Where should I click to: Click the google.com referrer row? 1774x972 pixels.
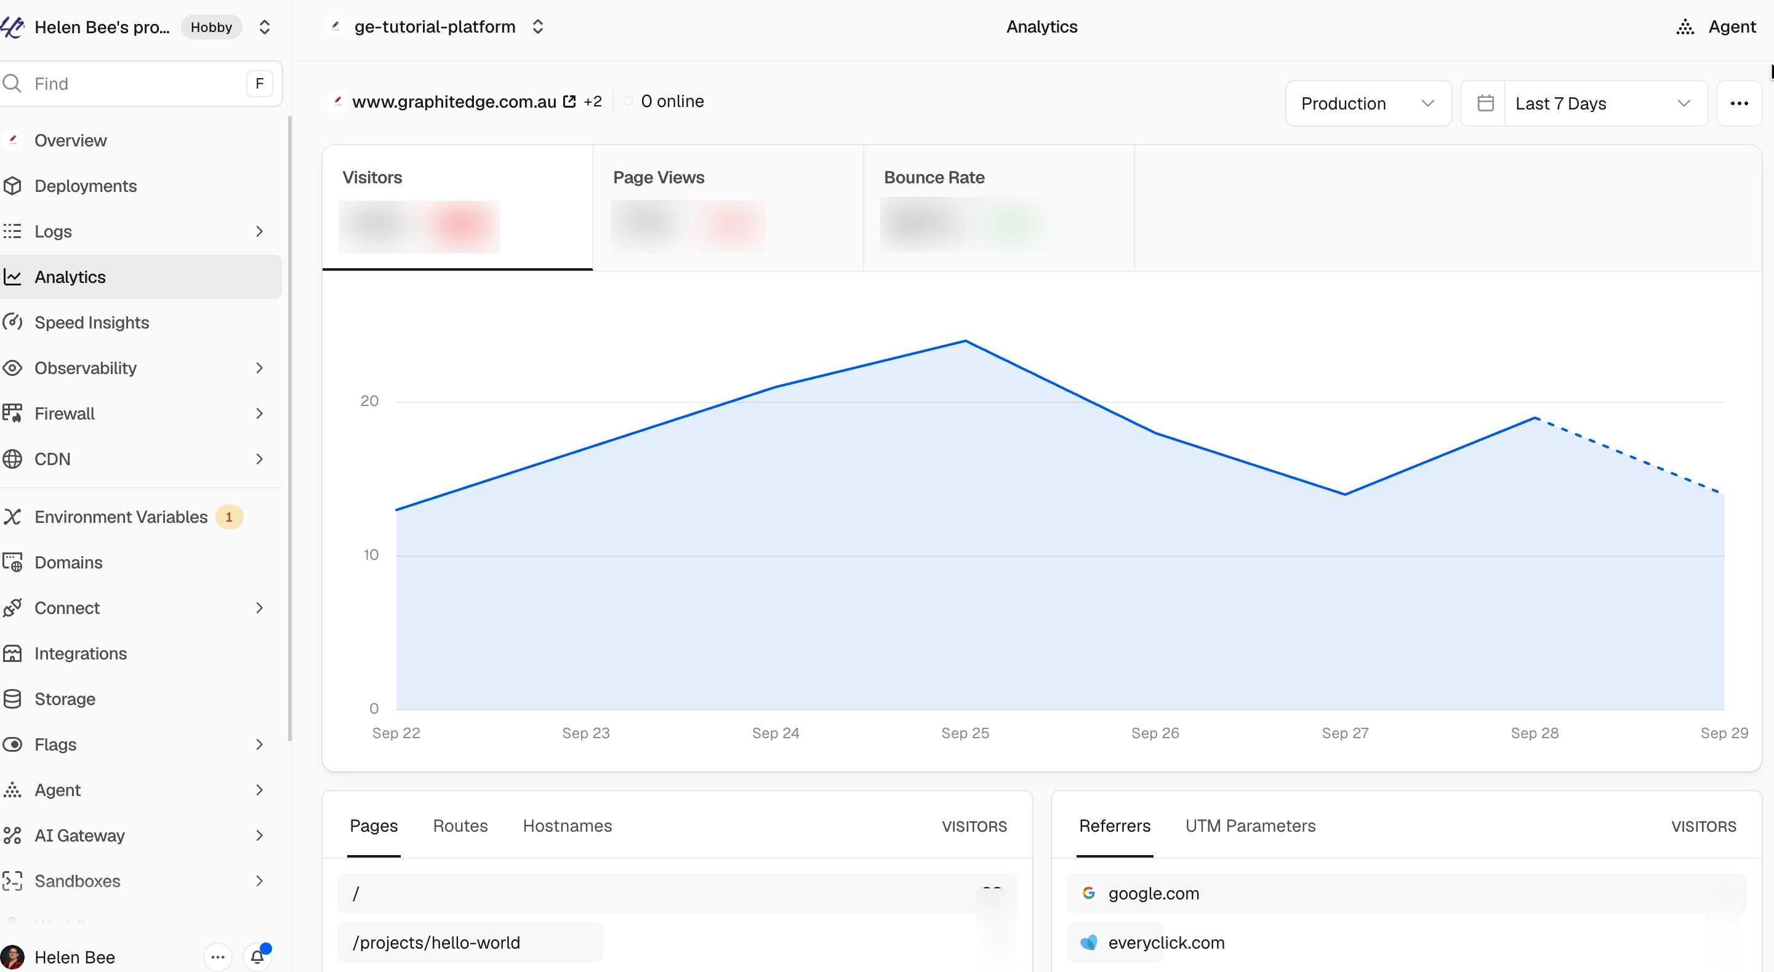(1407, 893)
